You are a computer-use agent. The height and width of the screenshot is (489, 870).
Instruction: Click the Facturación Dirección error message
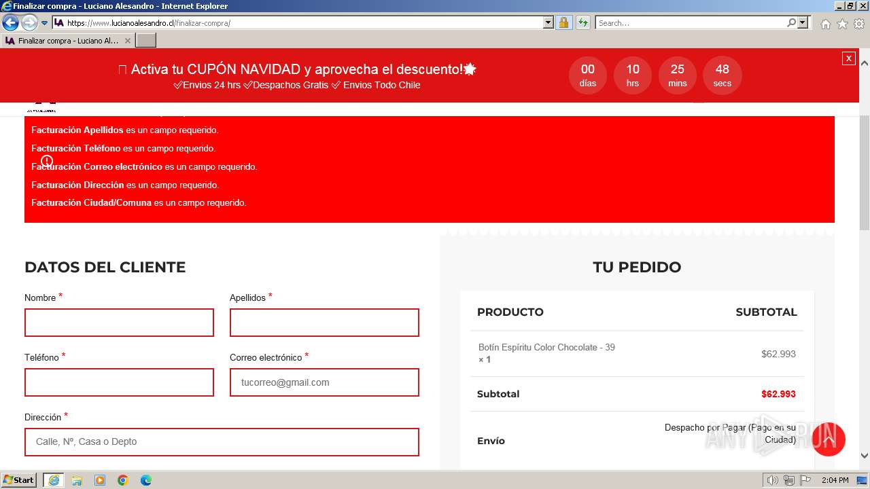125,185
